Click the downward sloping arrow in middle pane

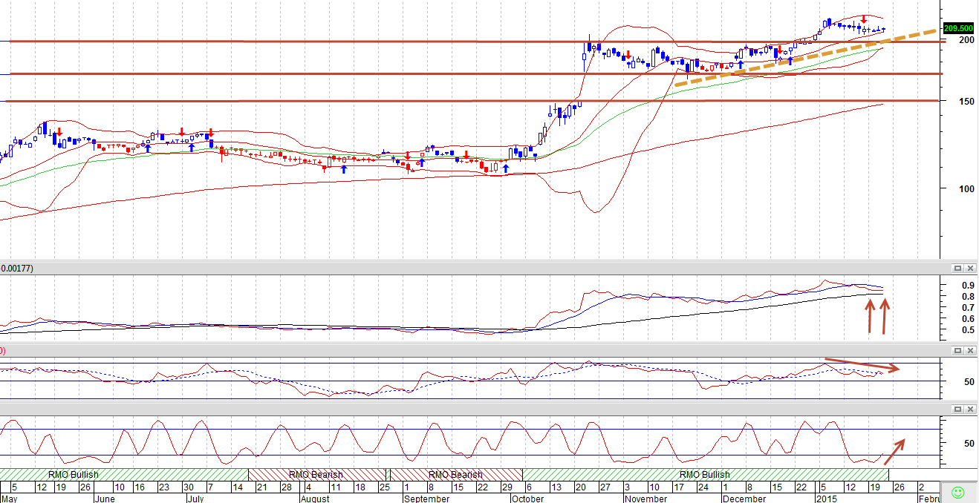click(x=862, y=364)
